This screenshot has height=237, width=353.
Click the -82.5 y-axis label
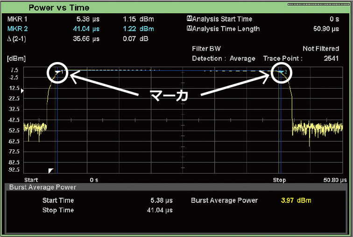(x=14, y=162)
